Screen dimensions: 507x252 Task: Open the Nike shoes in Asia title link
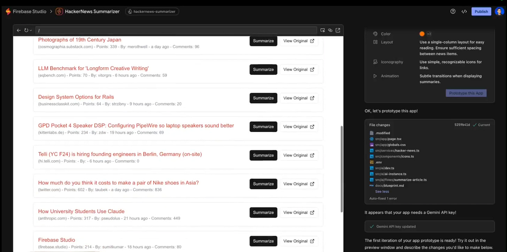[118, 183]
